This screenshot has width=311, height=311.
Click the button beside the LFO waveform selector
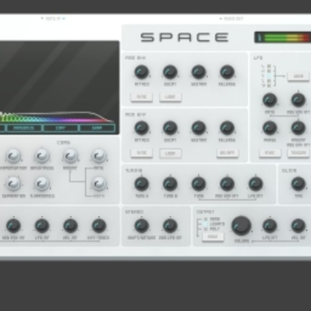(299, 76)
